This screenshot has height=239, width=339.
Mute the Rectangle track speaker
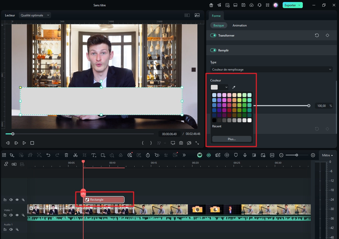click(x=11, y=200)
